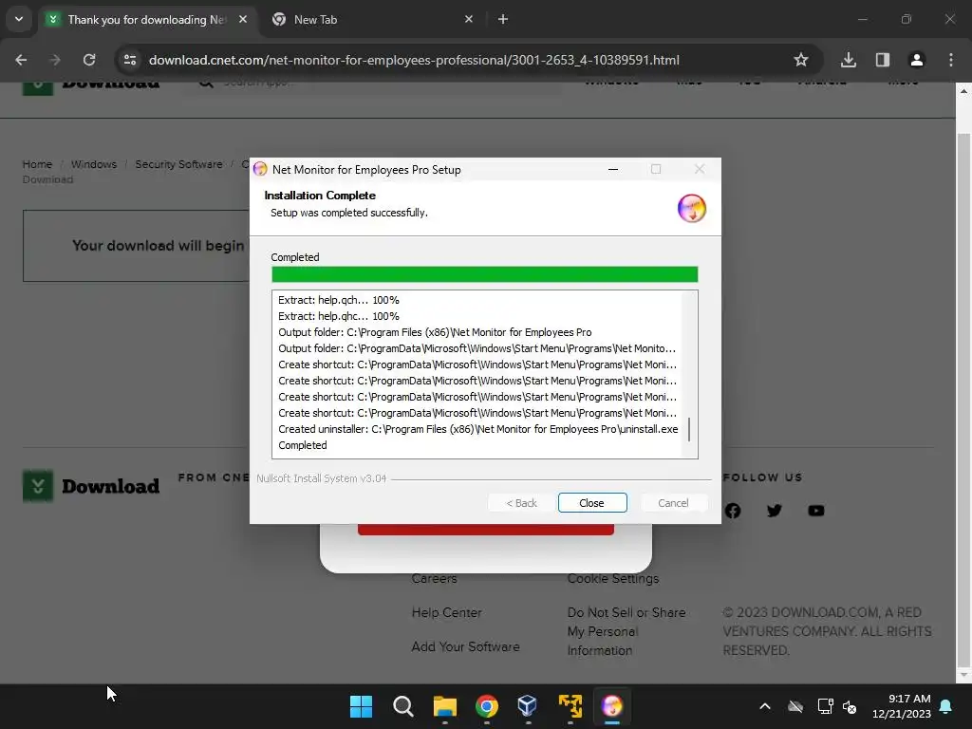Close the 'Thank you for downloading' tab
Viewport: 972px width, 729px height.
pyautogui.click(x=243, y=19)
